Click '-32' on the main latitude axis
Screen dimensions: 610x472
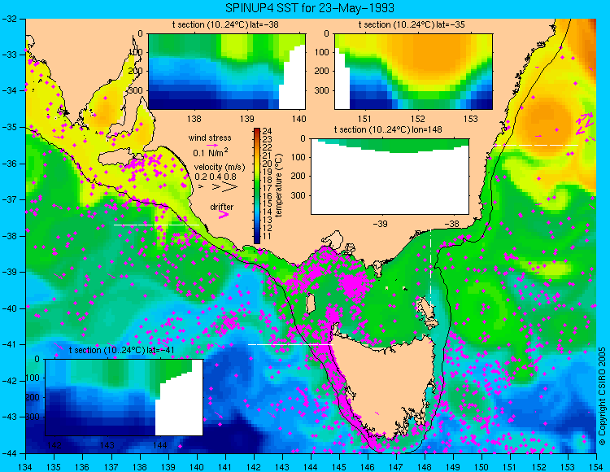pos(9,19)
